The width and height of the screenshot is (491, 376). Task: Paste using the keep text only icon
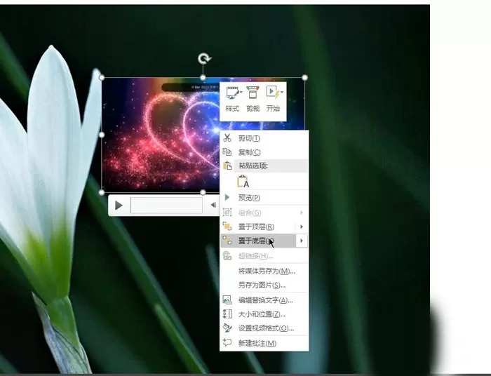pyautogui.click(x=243, y=182)
